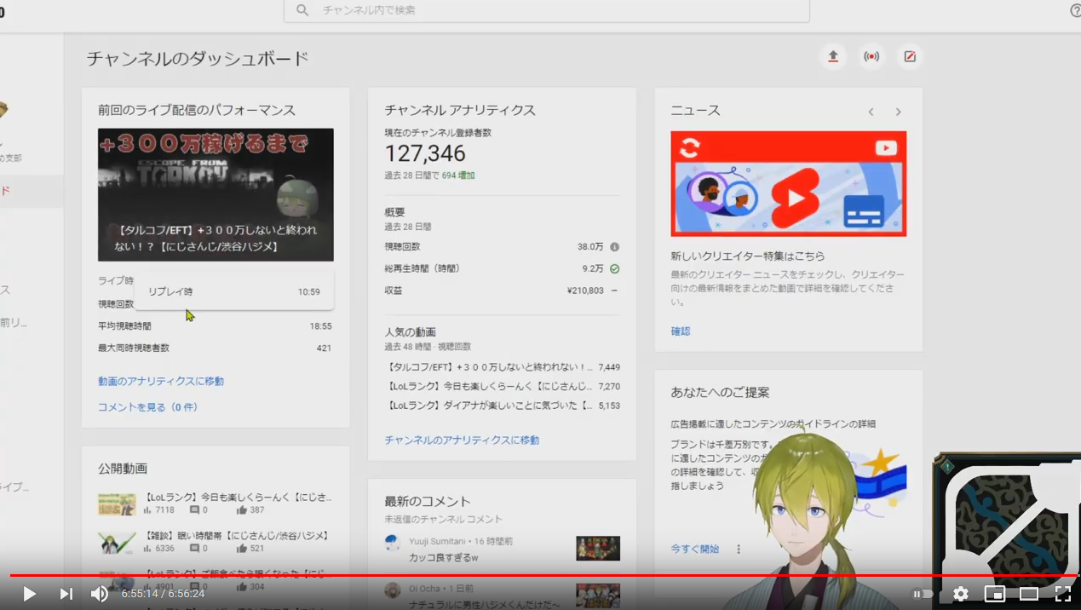
Task: Click the next video skip button
Action: (x=66, y=594)
